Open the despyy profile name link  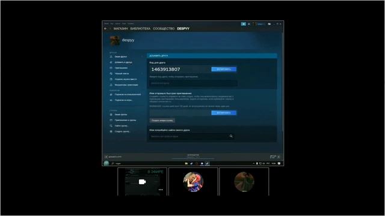pyautogui.click(x=128, y=40)
